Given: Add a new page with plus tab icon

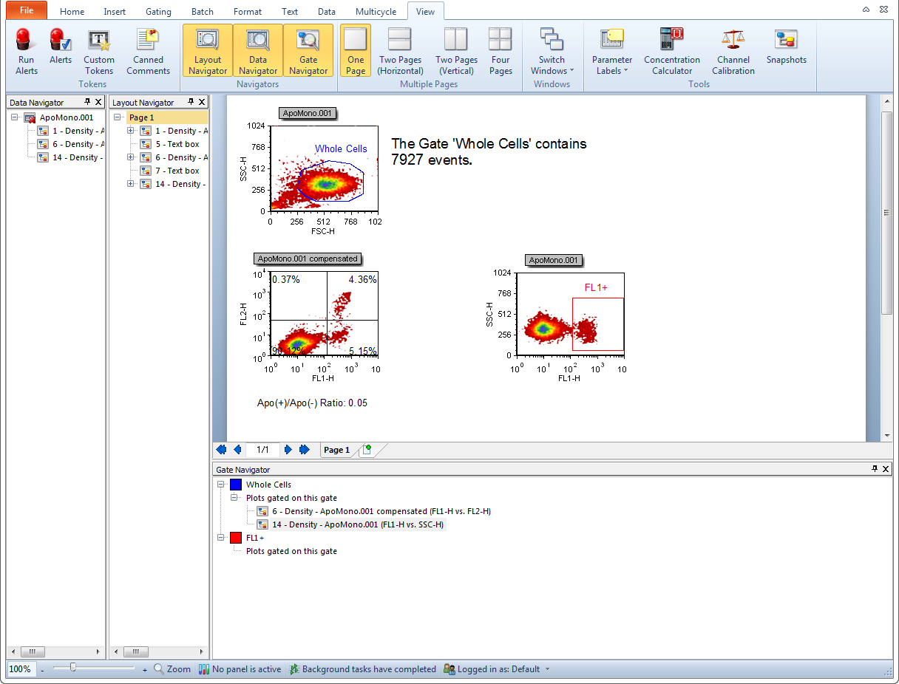Looking at the screenshot, I should (366, 450).
